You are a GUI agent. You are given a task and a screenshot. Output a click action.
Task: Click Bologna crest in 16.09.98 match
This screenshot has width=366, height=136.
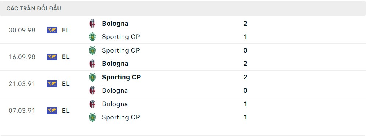[92, 64]
